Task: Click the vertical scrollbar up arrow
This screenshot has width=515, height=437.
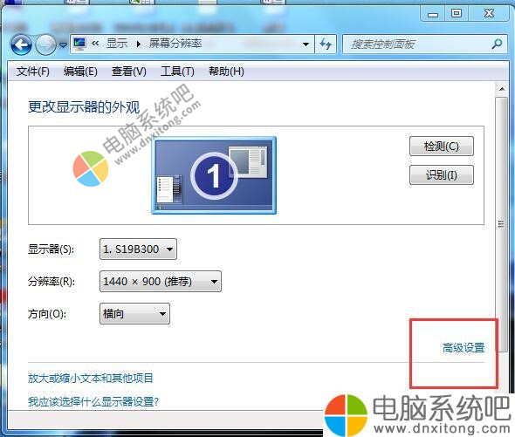Action: click(502, 89)
